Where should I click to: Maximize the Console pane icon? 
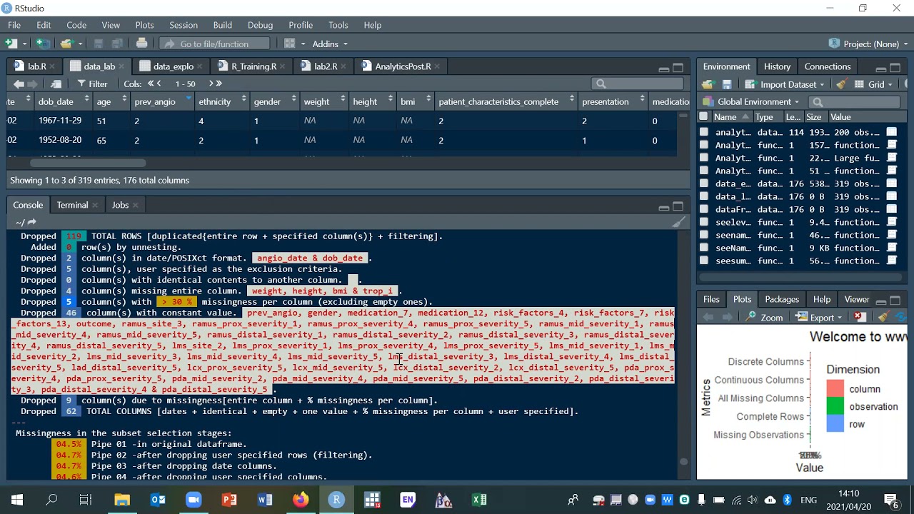tap(678, 206)
